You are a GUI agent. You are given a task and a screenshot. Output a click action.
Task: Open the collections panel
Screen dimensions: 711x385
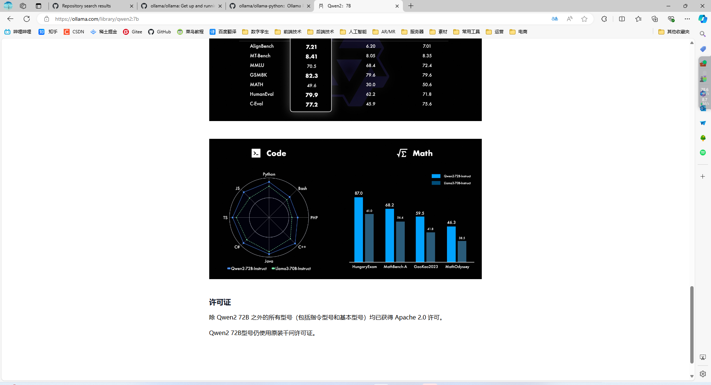(x=655, y=19)
